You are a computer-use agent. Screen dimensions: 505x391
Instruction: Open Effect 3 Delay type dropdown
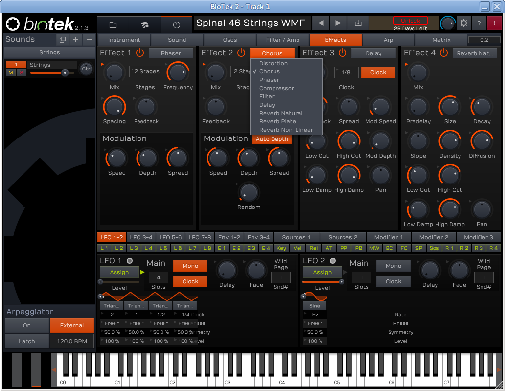click(x=373, y=53)
